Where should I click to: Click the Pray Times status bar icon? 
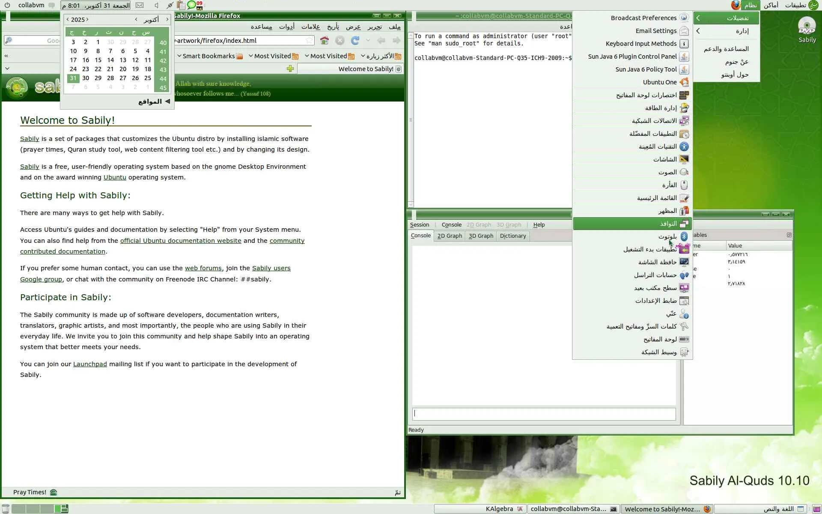pos(54,492)
